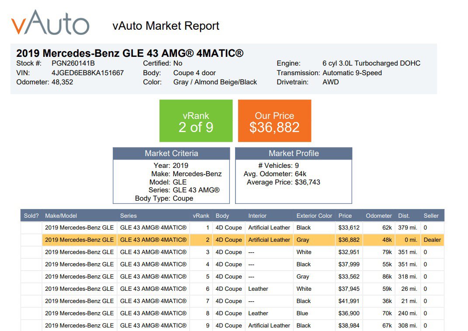Select the Market Criteria panel header
Viewport: 468px width, 331px height.
tap(171, 153)
